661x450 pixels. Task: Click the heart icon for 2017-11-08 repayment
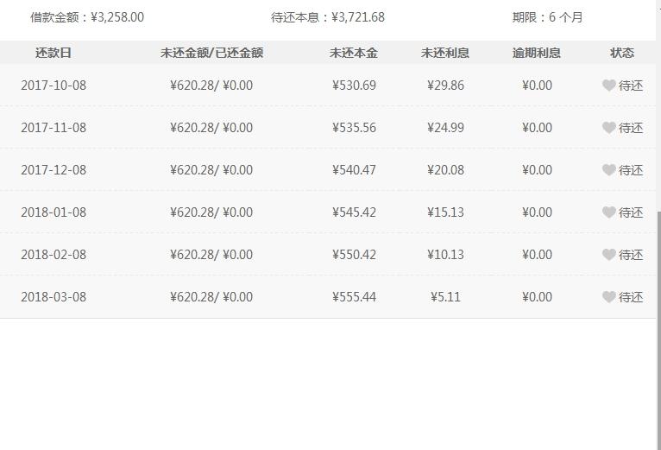(x=608, y=128)
